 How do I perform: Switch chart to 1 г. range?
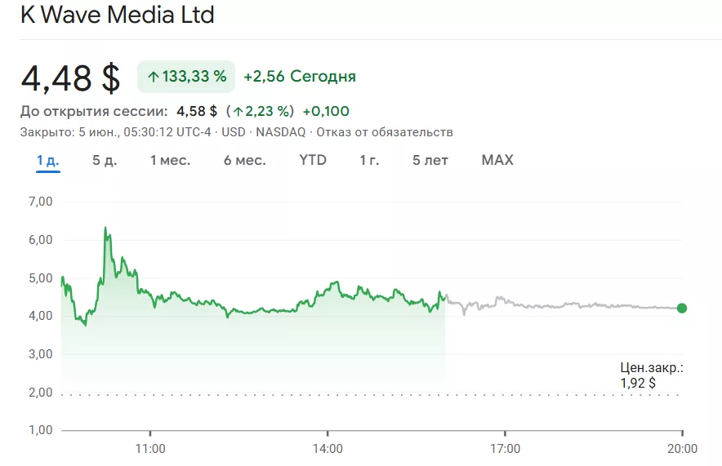[x=369, y=160]
